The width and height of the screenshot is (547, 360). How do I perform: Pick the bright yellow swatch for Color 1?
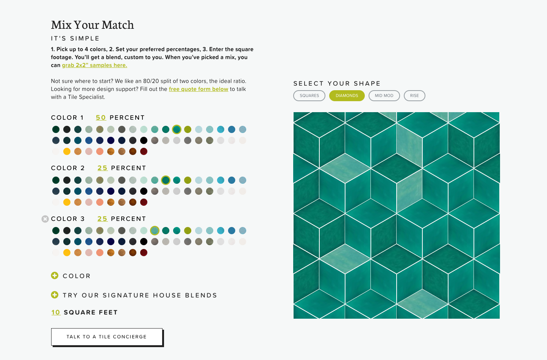tap(67, 152)
